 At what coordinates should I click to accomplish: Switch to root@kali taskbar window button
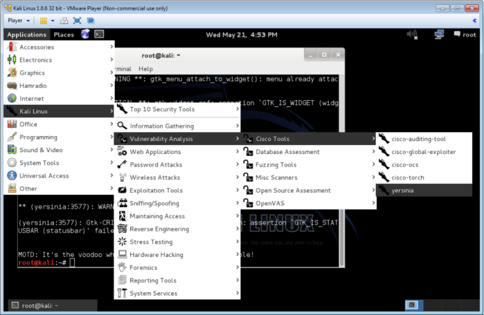[35, 305]
